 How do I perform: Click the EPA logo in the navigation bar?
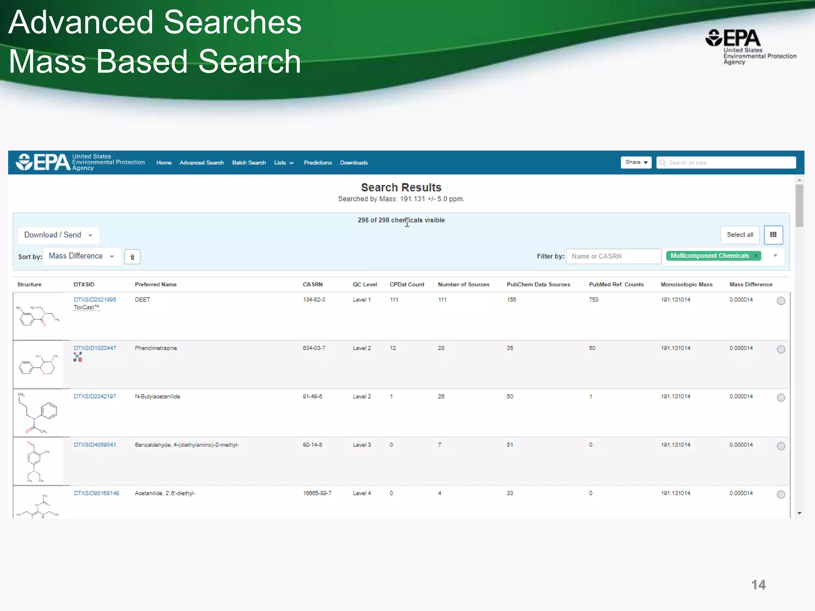[x=80, y=162]
